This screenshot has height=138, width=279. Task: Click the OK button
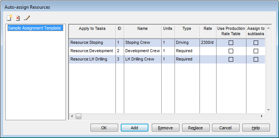click(x=104, y=128)
